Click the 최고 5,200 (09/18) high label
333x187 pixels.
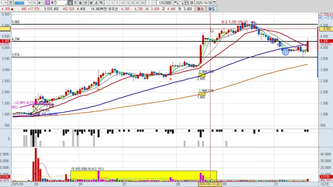(x=234, y=22)
